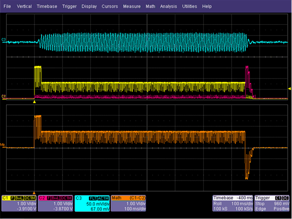Click the yellow C1 channel descriptor box
292x219 pixels.
pos(19,204)
